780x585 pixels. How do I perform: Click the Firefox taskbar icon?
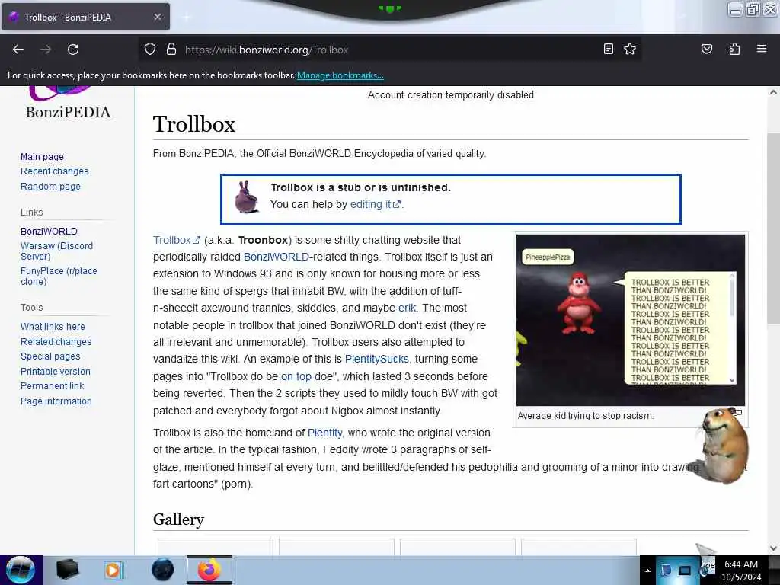pyautogui.click(x=209, y=570)
